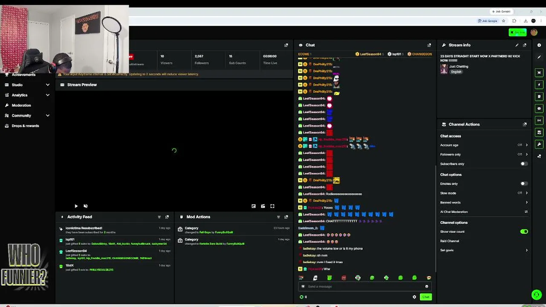This screenshot has height=307, width=546.
Task: Toggle Subscribers only chat
Action: (524, 164)
